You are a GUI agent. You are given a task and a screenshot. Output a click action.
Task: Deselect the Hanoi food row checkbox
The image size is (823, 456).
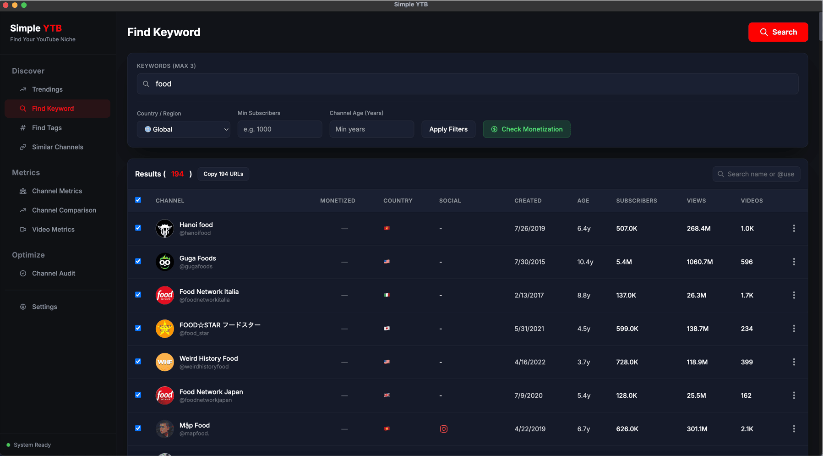(x=138, y=228)
